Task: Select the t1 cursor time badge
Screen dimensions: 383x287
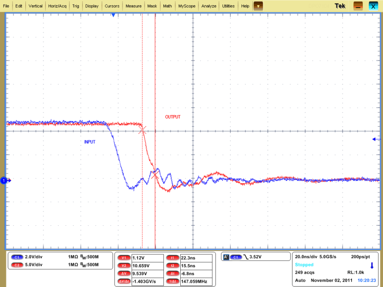Action: tap(173, 258)
